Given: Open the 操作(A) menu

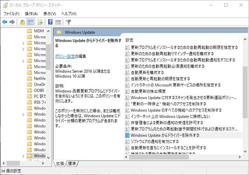Looking at the screenshot, I should pos(31,14).
